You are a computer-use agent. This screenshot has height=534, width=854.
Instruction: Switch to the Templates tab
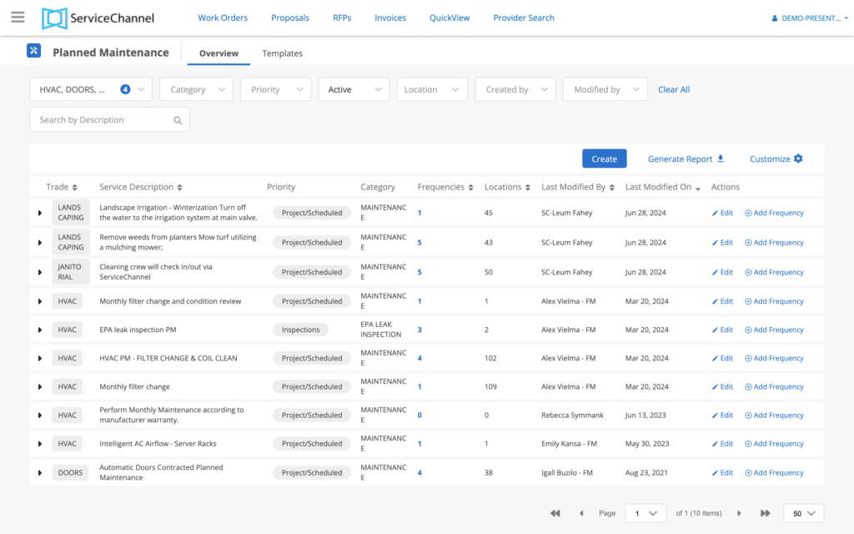(282, 53)
